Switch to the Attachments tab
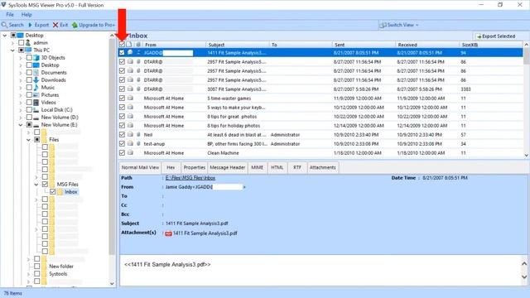The height and width of the screenshot is (298, 530). pos(323,167)
